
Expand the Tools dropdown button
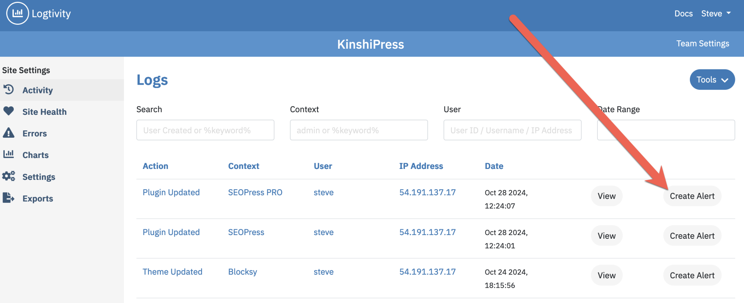712,80
